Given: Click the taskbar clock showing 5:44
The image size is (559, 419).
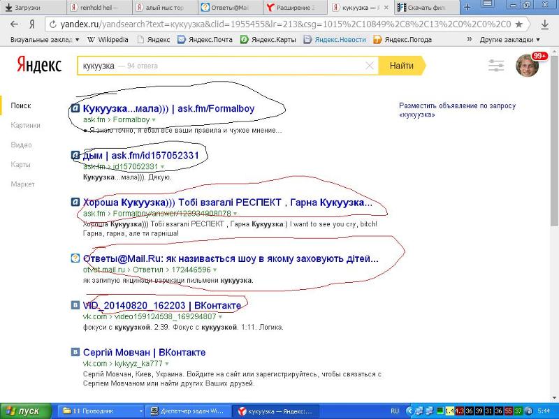Looking at the screenshot, I should pyautogui.click(x=544, y=411).
